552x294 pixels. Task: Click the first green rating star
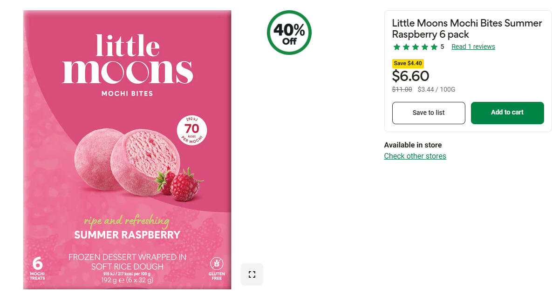pyautogui.click(x=397, y=47)
